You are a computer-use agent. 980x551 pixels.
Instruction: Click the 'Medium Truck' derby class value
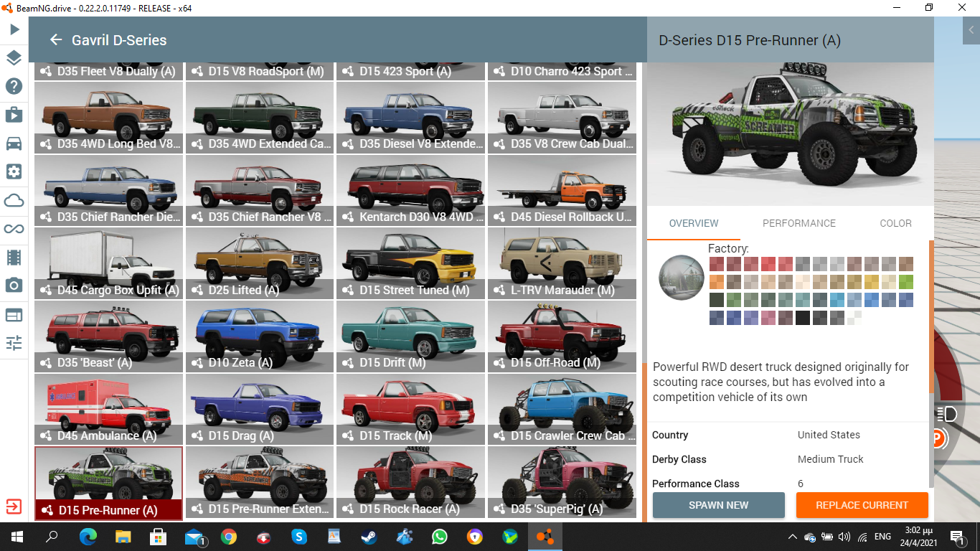(831, 459)
